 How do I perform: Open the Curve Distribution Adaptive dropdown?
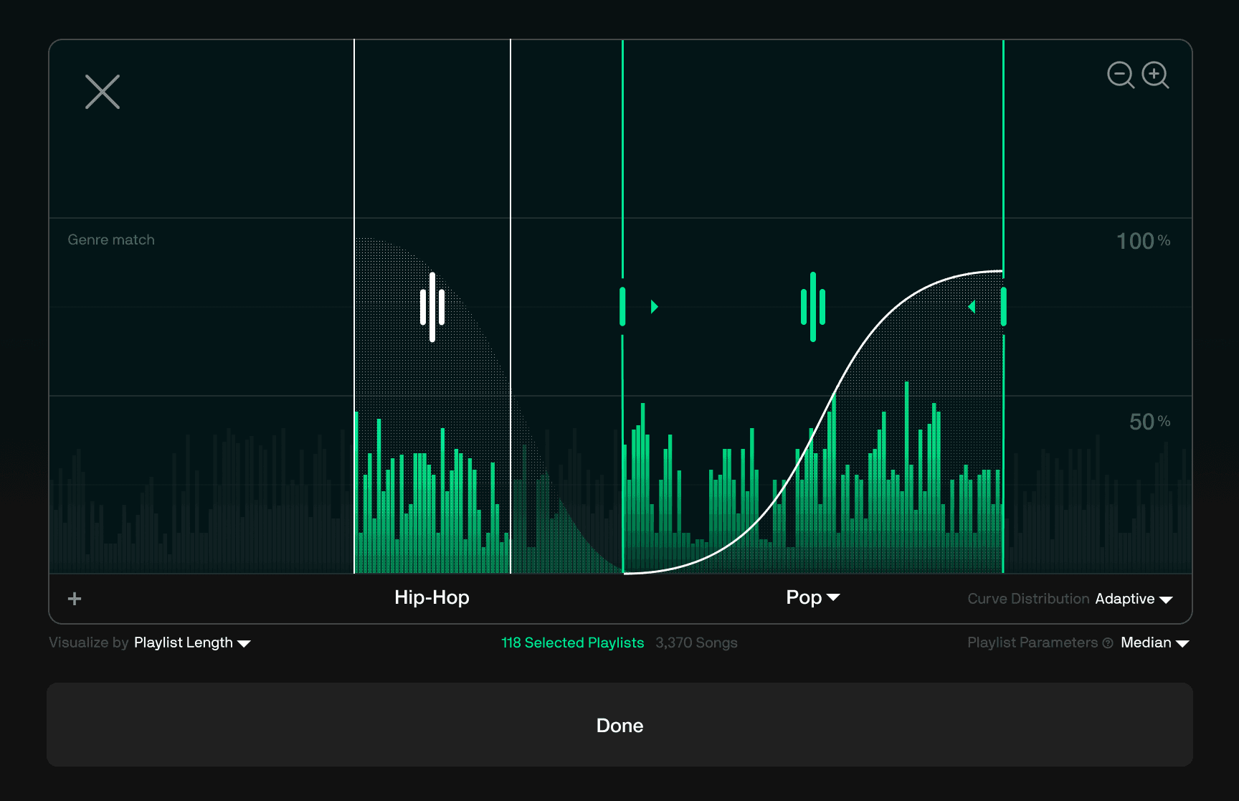pos(1134,599)
